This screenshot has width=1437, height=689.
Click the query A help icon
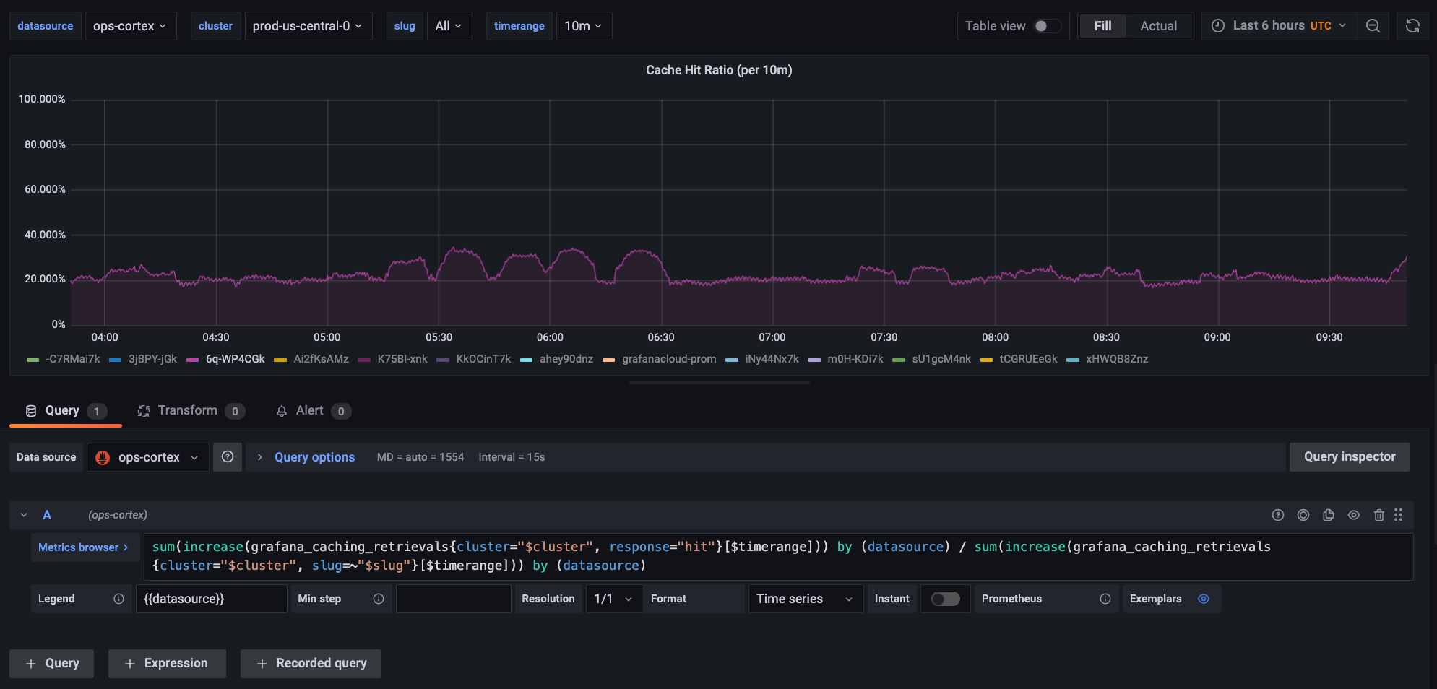(1277, 515)
